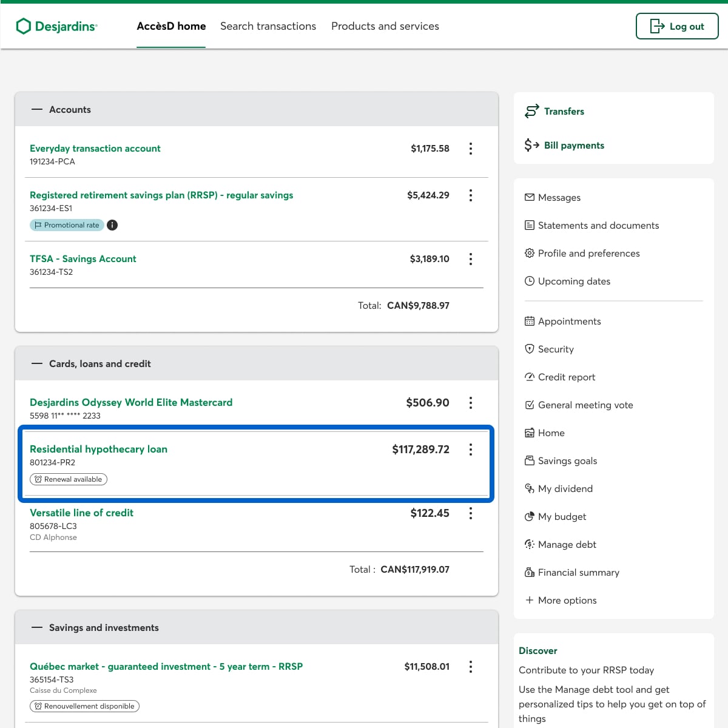Collapse the Cards, loans and credit section
Viewport: 728px width, 728px height.
tap(37, 364)
